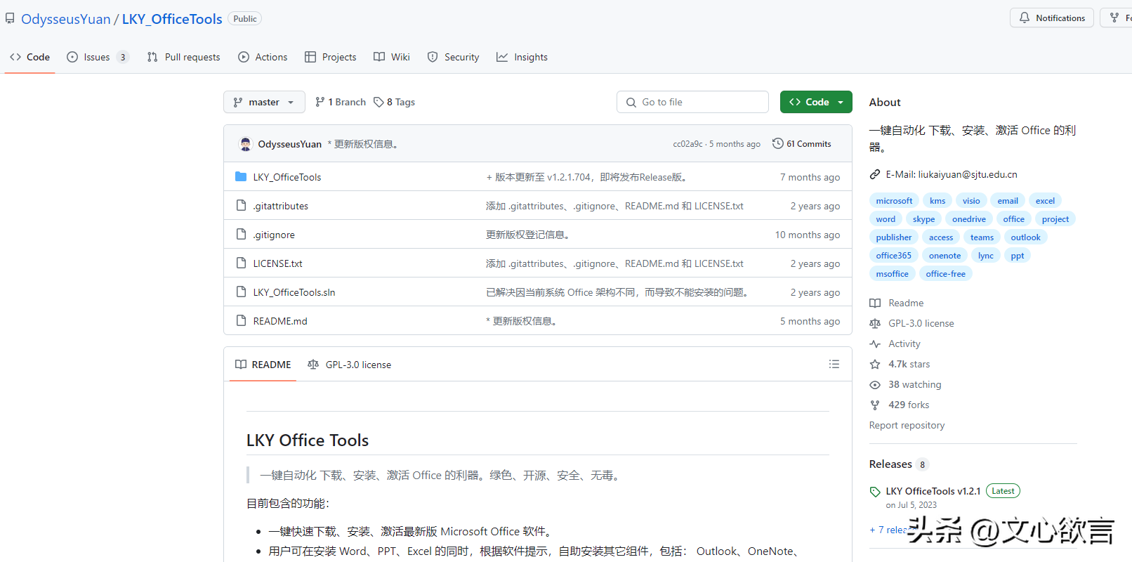
Task: Select the README tab in the file viewer
Action: coord(263,365)
